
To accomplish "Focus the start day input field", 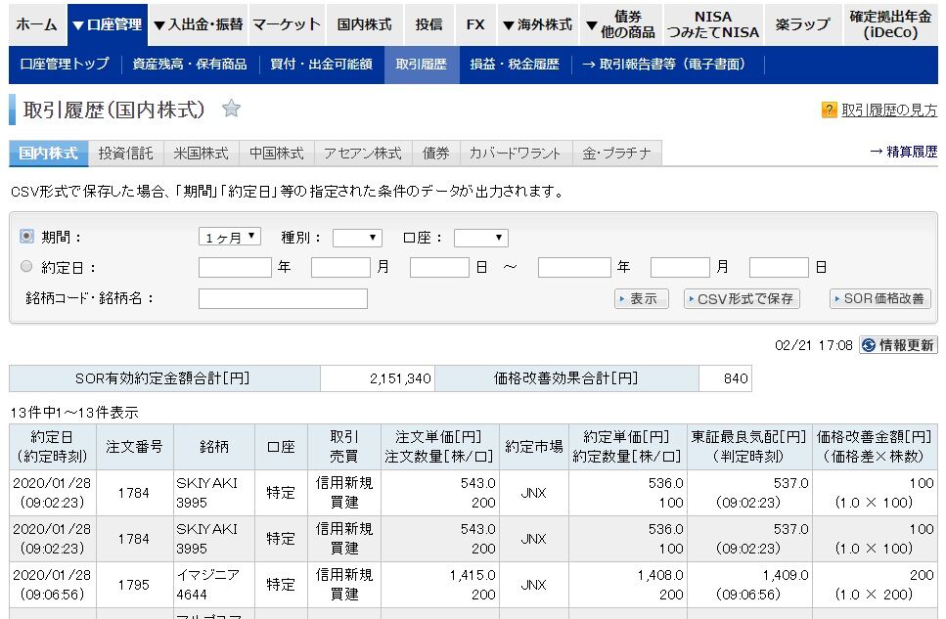I will click(x=439, y=267).
